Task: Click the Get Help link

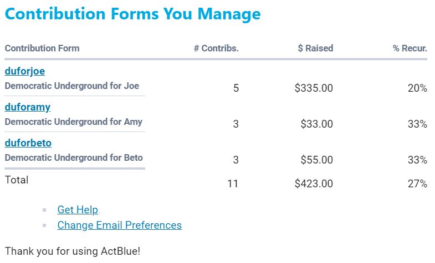Action: [78, 210]
